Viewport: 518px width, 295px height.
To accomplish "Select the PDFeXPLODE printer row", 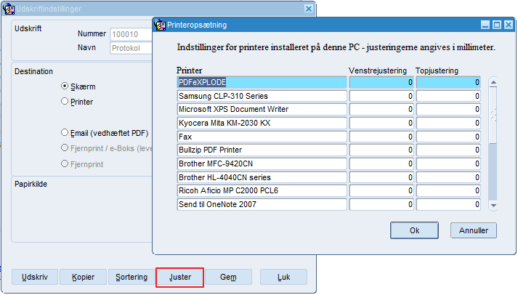I will [262, 82].
